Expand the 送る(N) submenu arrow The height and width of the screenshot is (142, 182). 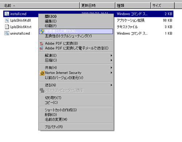click(111, 85)
